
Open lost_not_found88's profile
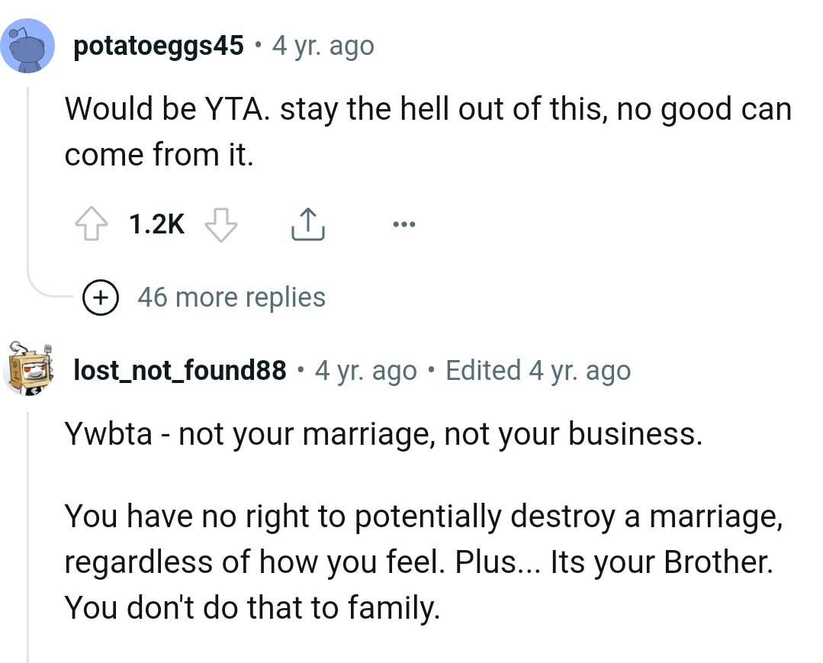click(x=181, y=369)
